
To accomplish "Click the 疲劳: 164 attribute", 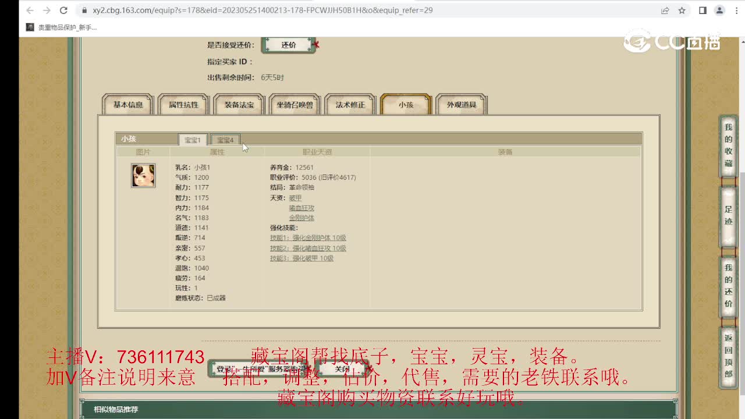I will (x=190, y=278).
